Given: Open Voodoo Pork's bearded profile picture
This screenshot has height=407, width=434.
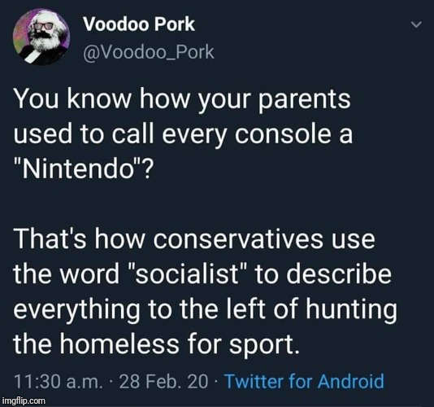Looking at the screenshot, I should click(x=41, y=37).
